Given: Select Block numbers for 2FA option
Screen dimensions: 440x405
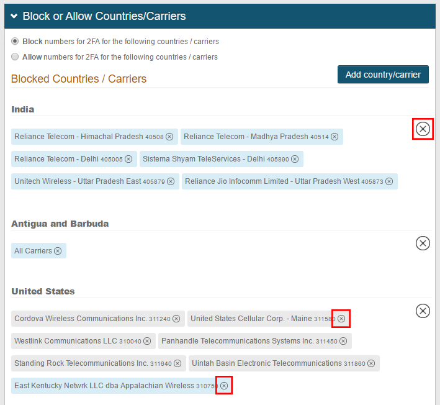Looking at the screenshot, I should (15, 42).
